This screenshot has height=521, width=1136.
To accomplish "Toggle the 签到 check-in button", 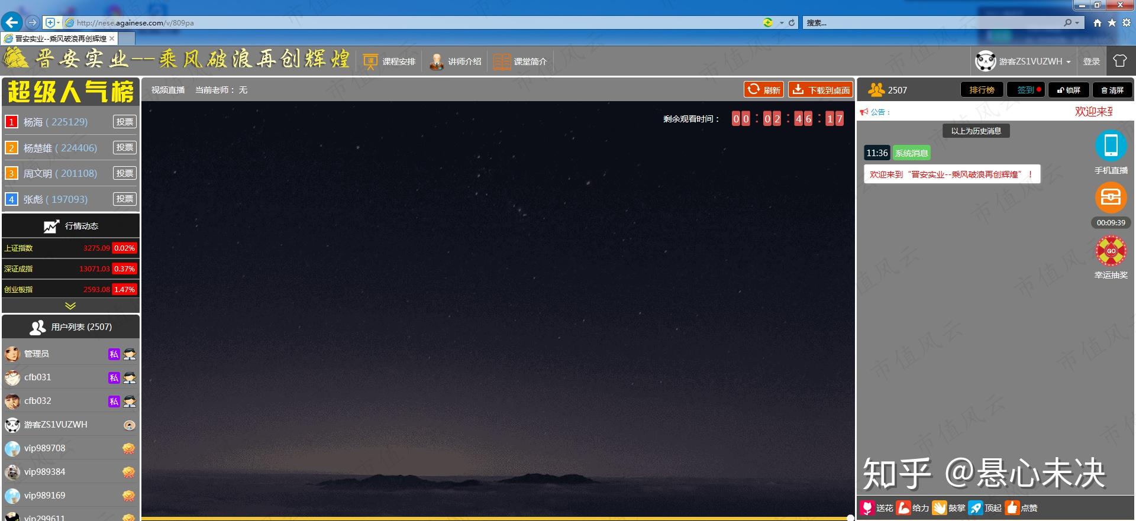I will 1026,90.
